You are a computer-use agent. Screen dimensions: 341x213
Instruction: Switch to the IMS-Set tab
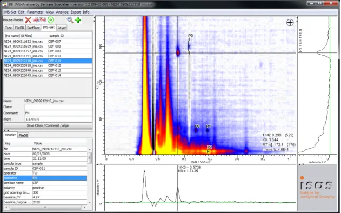pyautogui.click(x=49, y=27)
